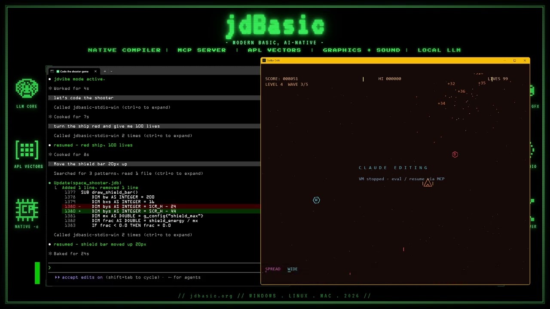This screenshot has width=550, height=309.
Task: Select the 'Code the shooter game' tab
Action: pyautogui.click(x=74, y=71)
